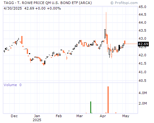The image size is (154, 123).
Task: Click the tall orange April volume bar
Action: point(108,100)
